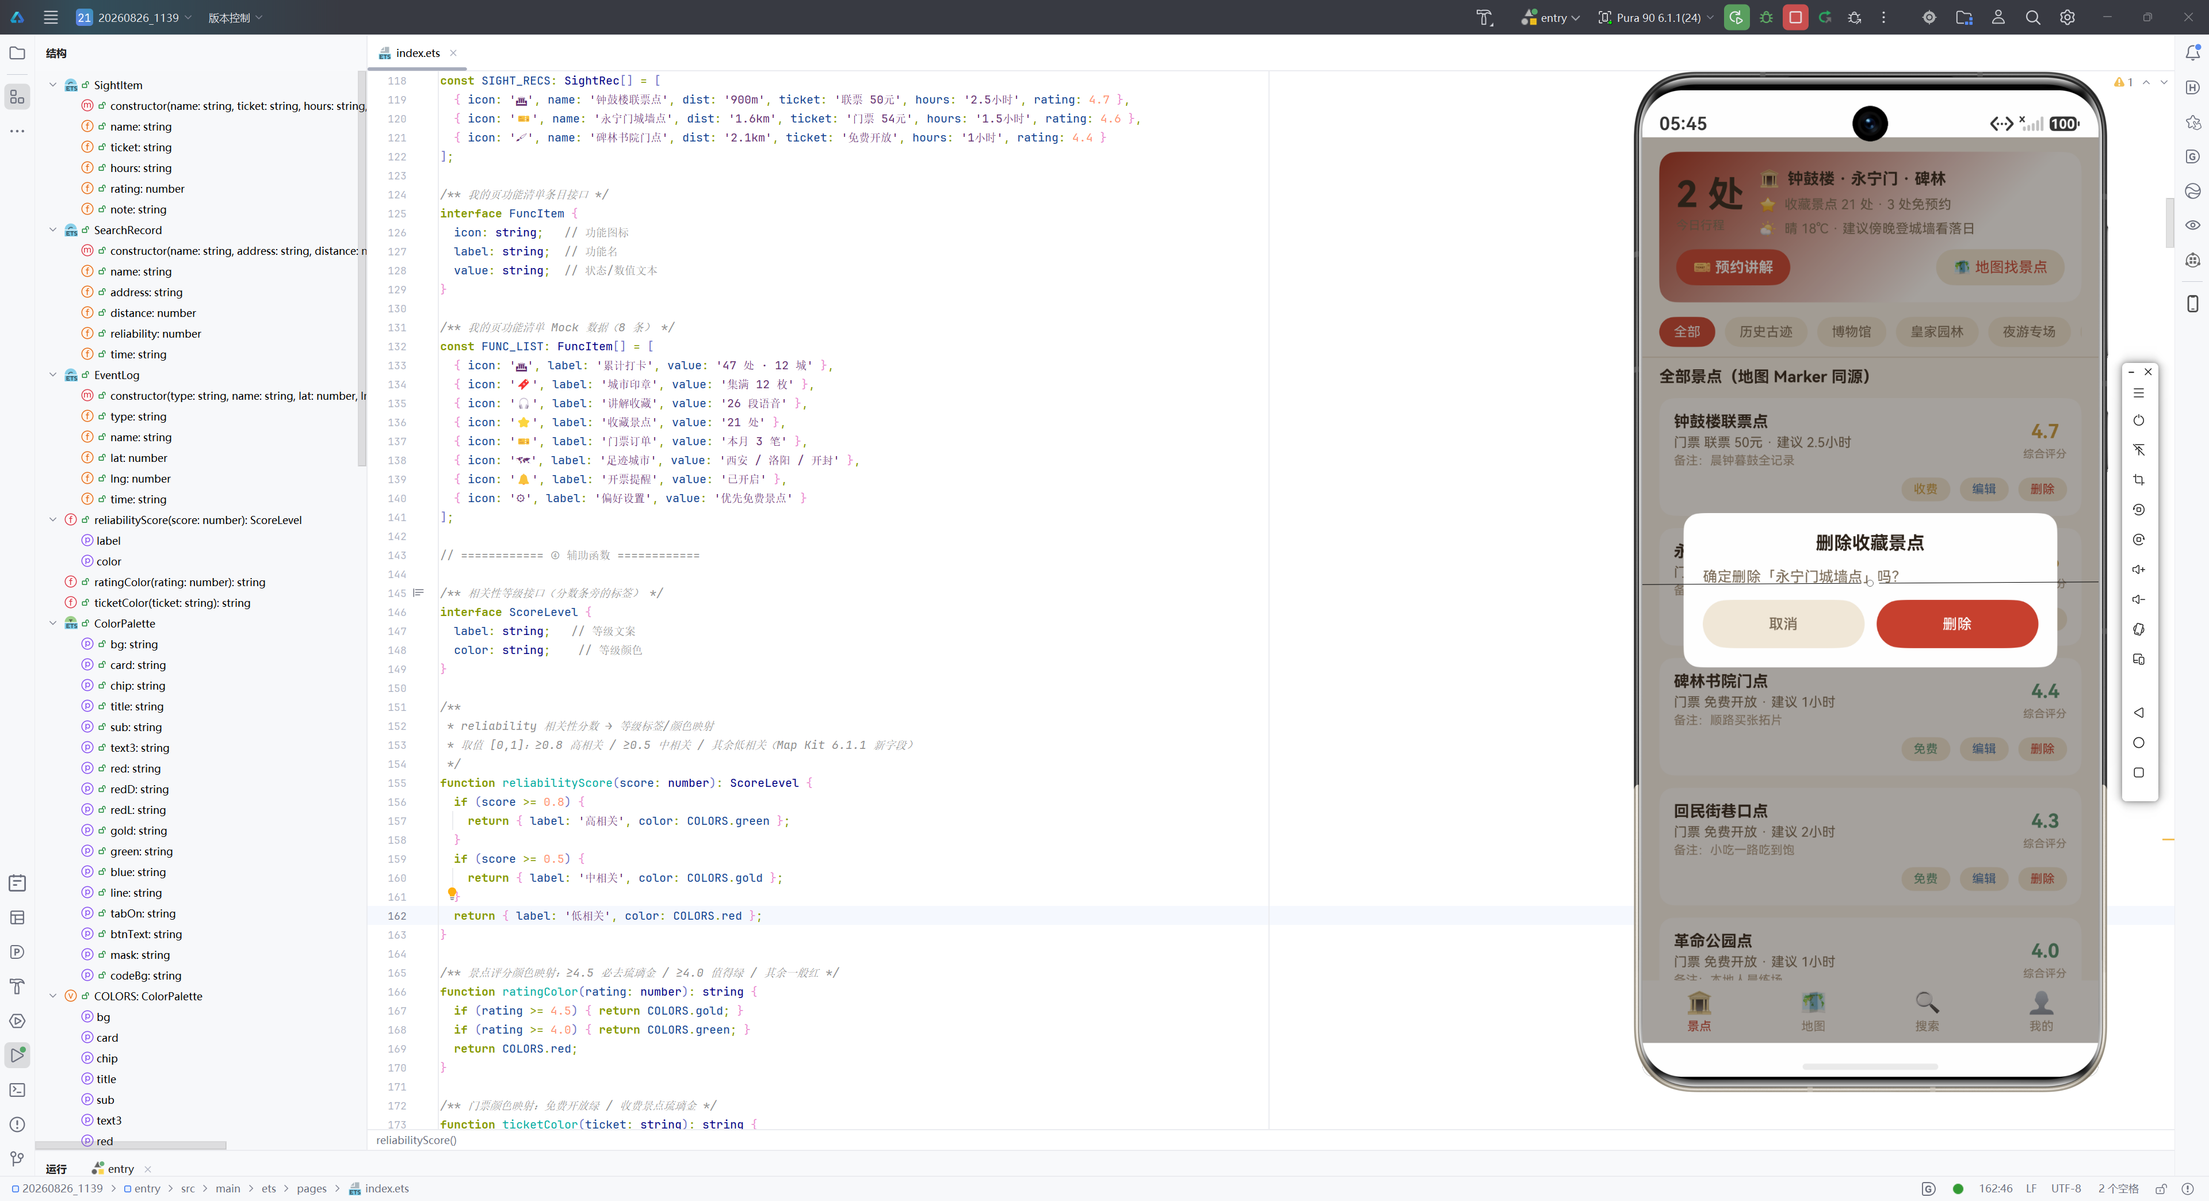
Task: Open the search magnifier in the title bar
Action: pyautogui.click(x=2032, y=17)
